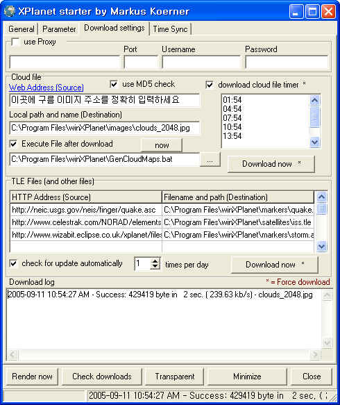Click the XPlanet globe icon in title bar
The height and width of the screenshot is (405, 340).
pyautogui.click(x=10, y=11)
